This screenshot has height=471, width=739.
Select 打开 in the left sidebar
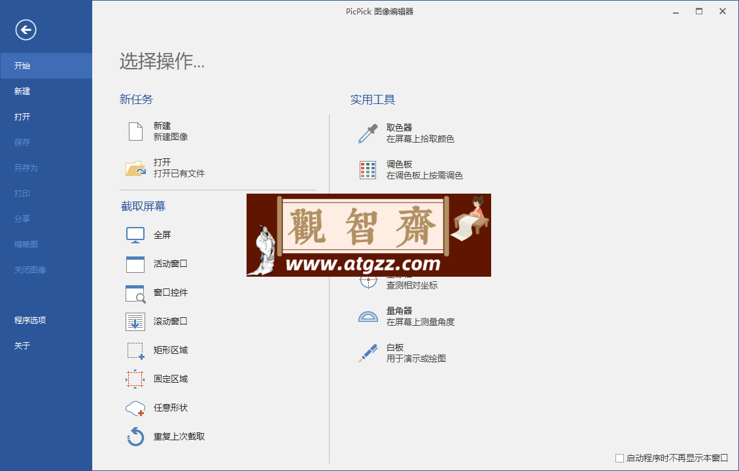pyautogui.click(x=46, y=116)
